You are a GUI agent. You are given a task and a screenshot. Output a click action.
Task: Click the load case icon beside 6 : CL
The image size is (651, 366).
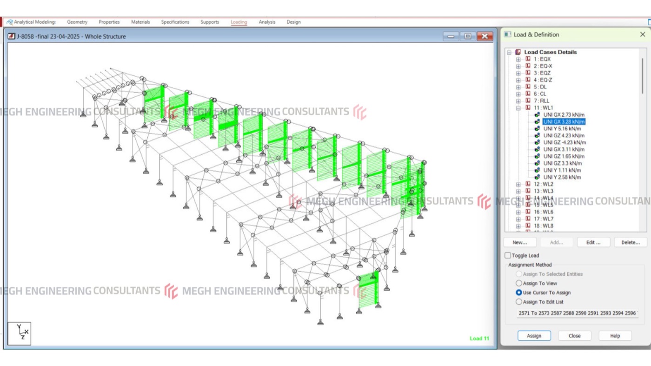[528, 94]
